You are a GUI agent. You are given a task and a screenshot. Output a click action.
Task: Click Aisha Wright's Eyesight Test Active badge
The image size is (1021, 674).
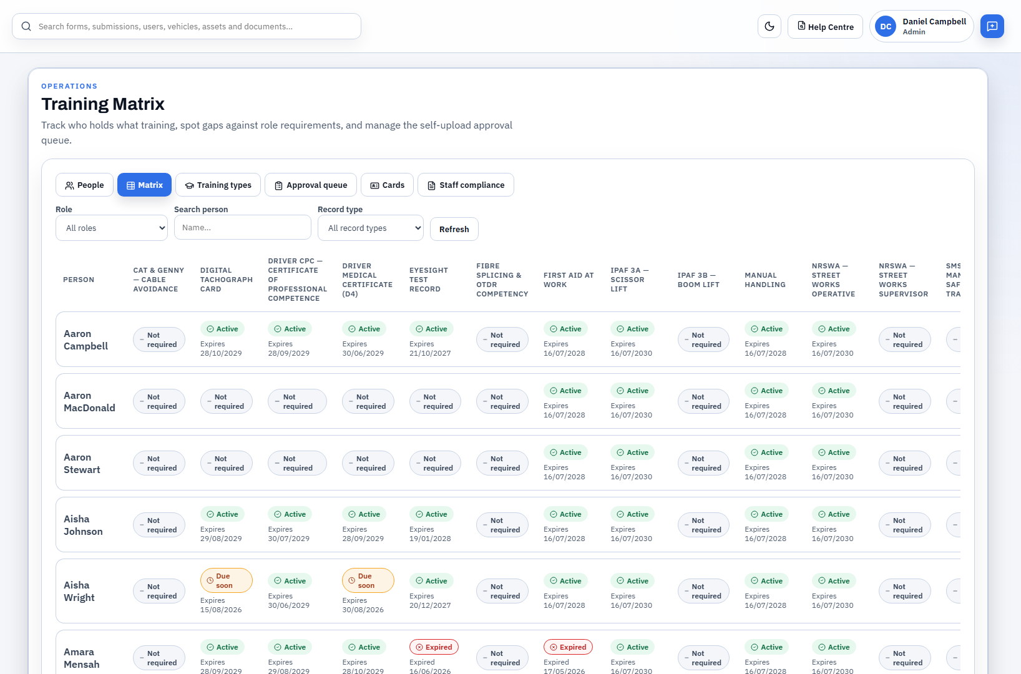431,581
